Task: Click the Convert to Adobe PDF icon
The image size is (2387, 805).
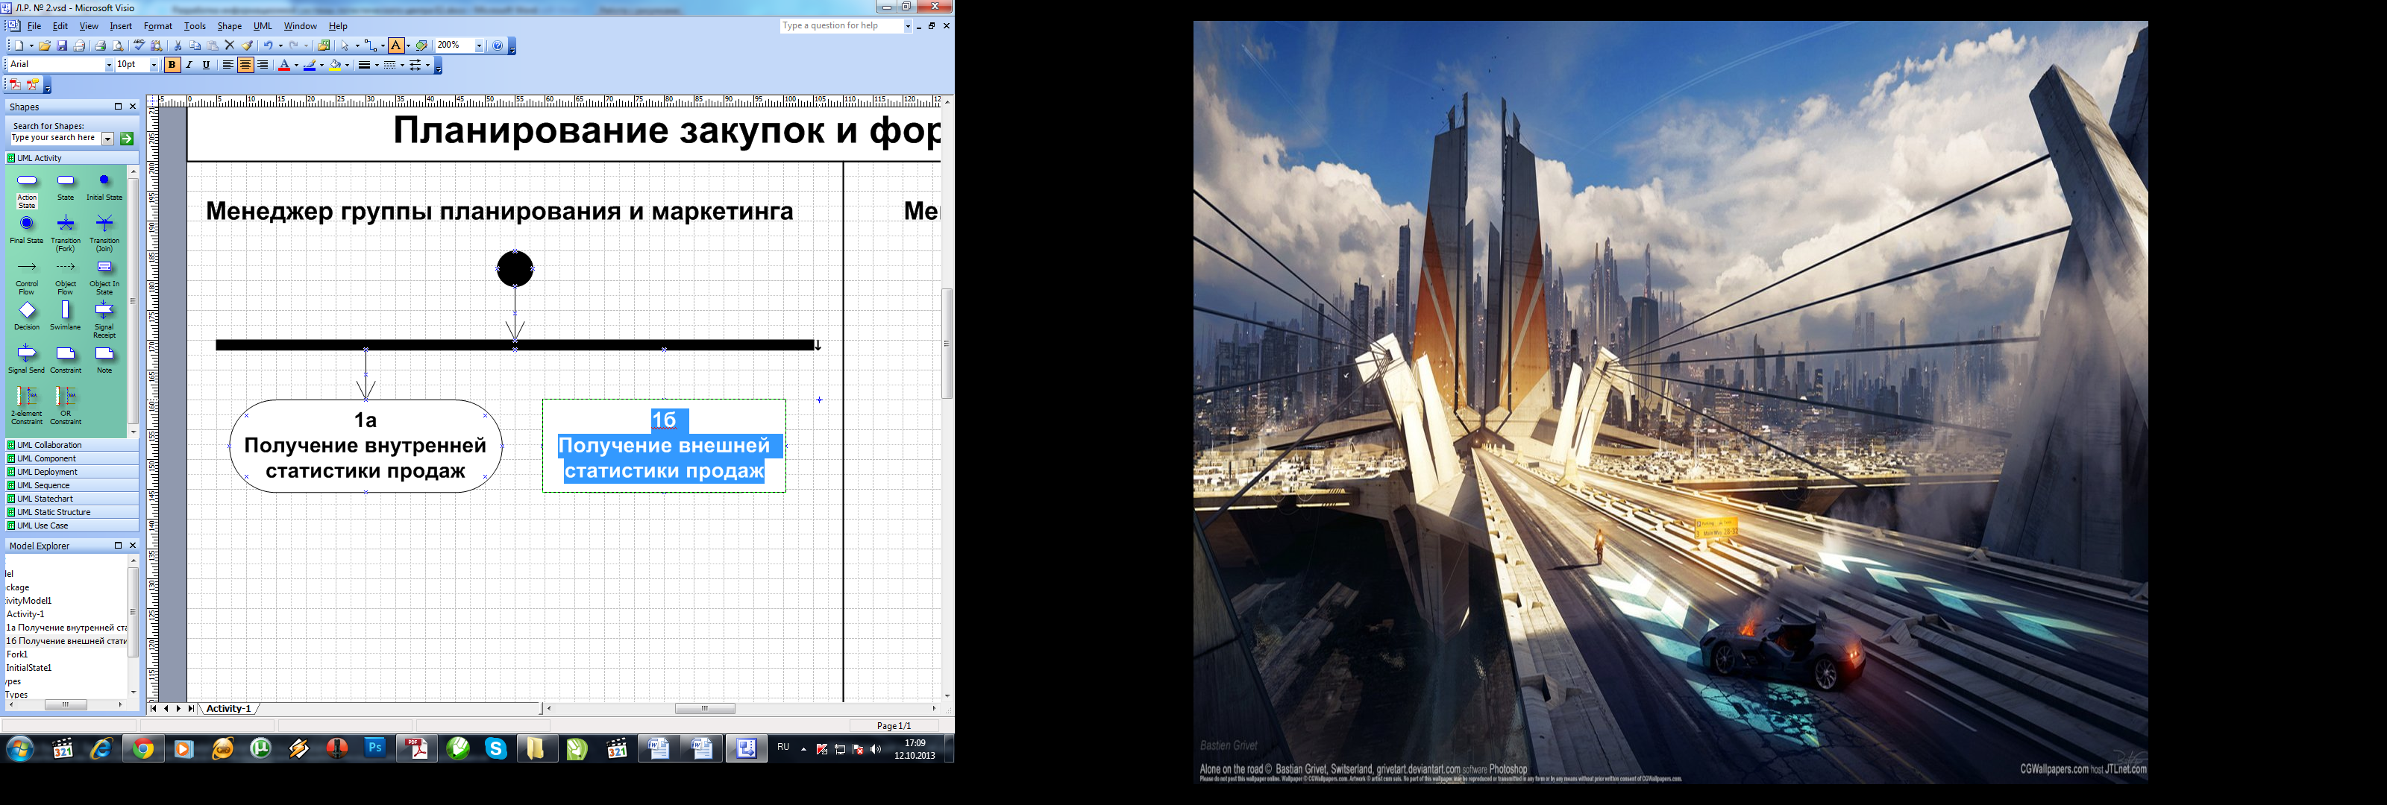Action: click(15, 84)
